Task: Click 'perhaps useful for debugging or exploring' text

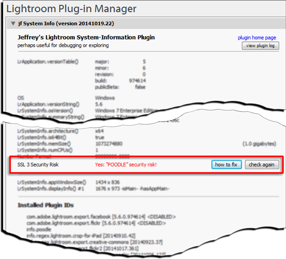Action: point(63,45)
